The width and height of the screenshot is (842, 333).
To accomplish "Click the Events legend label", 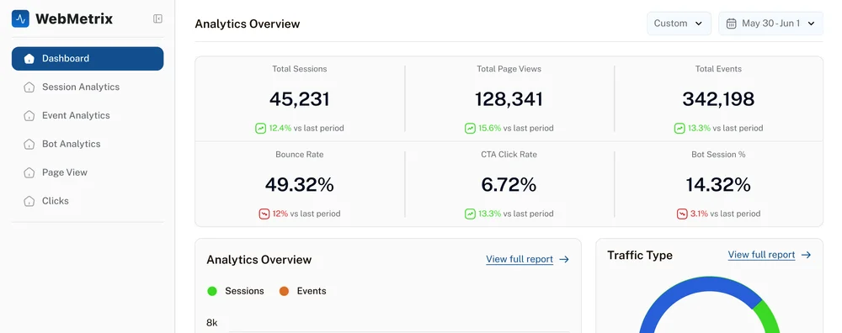I will point(312,291).
